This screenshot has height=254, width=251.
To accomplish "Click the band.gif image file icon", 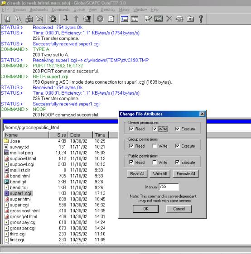I will pyautogui.click(x=6, y=182).
